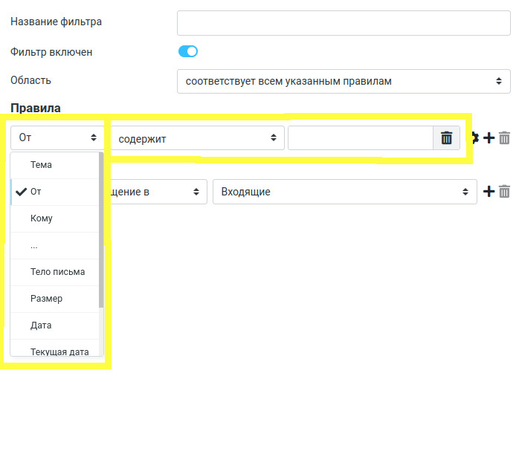Select 'Тема' from the dropdown list
Screen dimensions: 519x457
point(42,165)
